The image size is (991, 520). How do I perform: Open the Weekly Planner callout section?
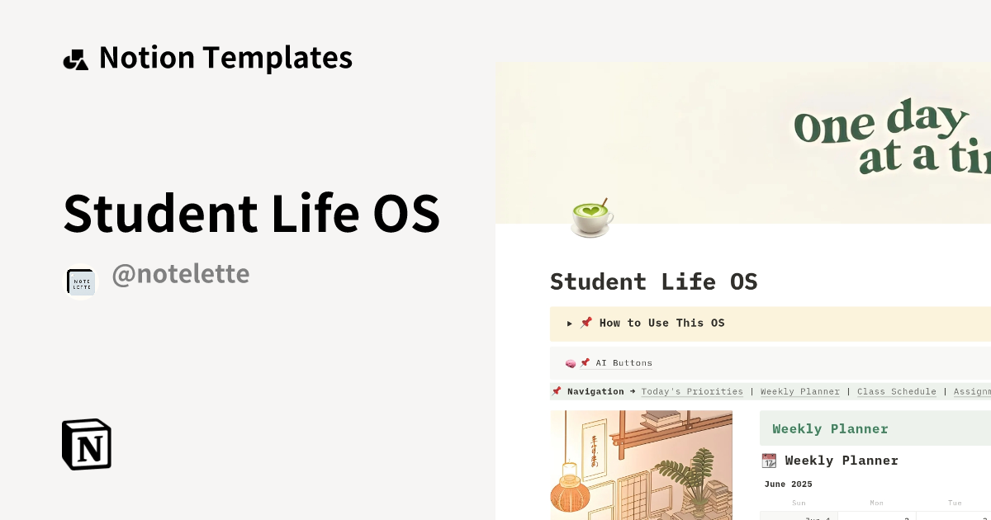pos(831,428)
